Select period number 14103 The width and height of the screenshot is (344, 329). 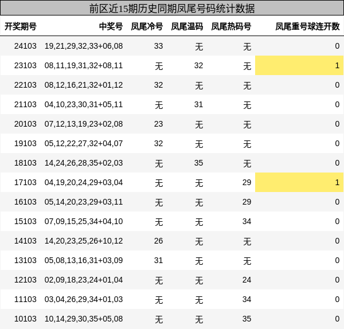point(25,241)
